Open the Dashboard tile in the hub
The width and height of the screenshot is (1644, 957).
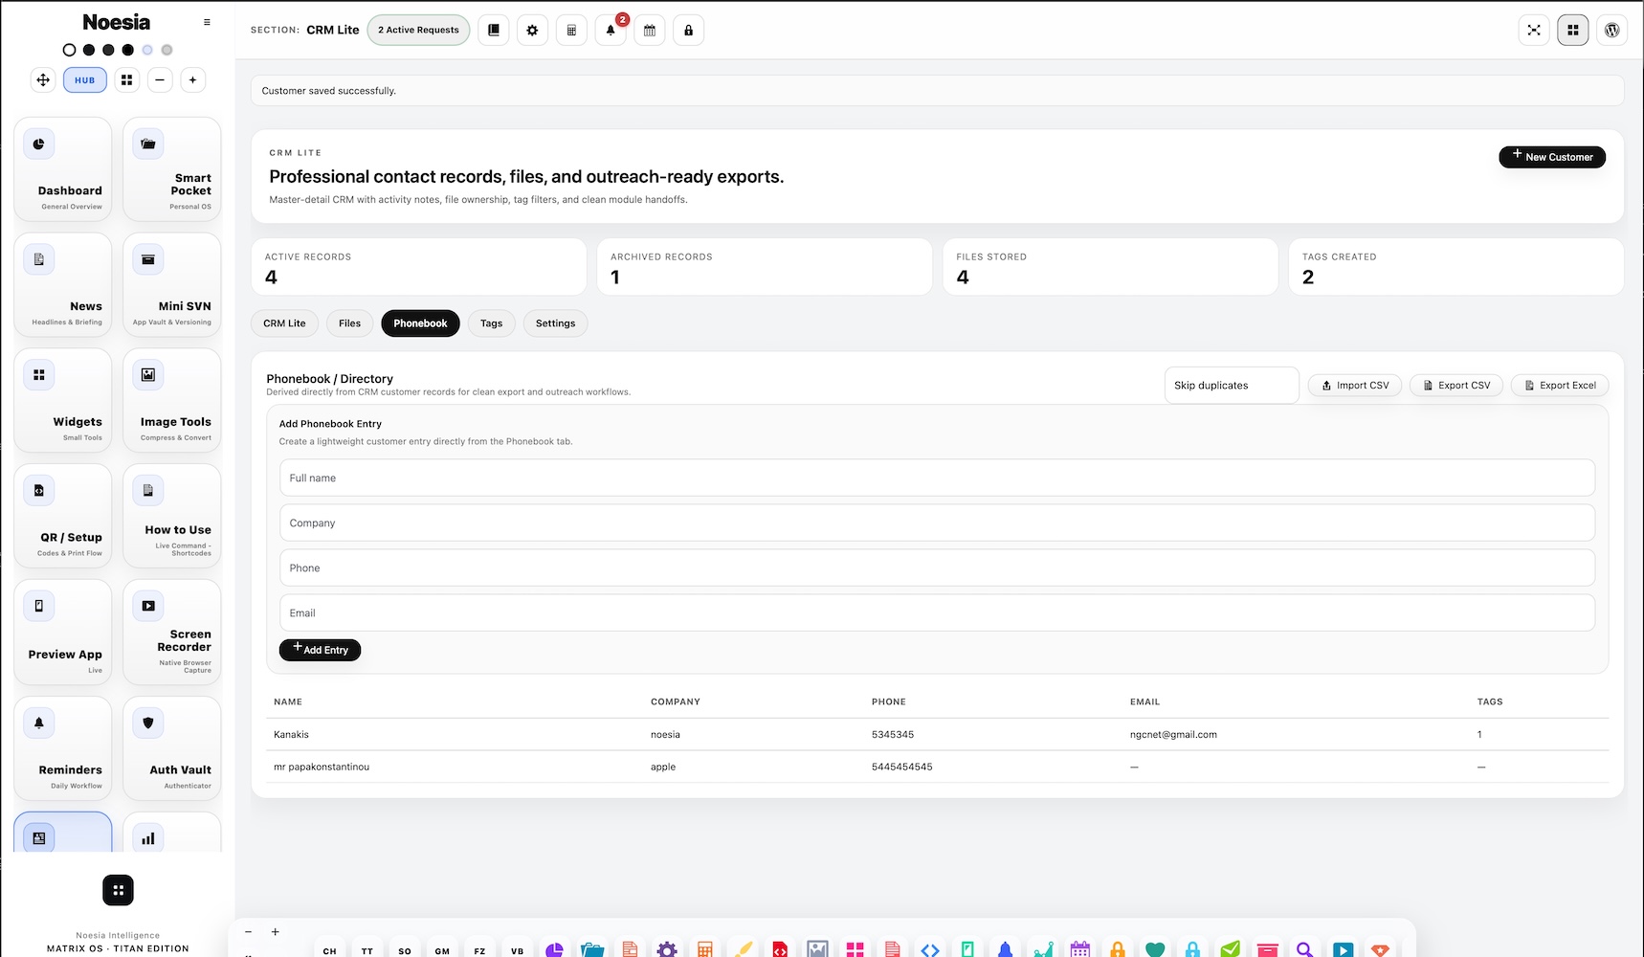(x=63, y=169)
